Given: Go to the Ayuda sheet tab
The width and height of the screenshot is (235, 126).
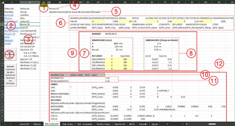Looking at the screenshot, I should [155, 124].
